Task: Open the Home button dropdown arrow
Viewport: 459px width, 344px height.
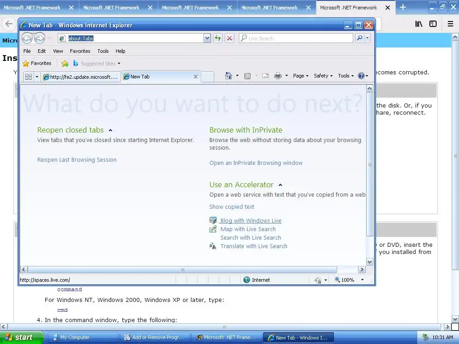Action: pyautogui.click(x=237, y=76)
